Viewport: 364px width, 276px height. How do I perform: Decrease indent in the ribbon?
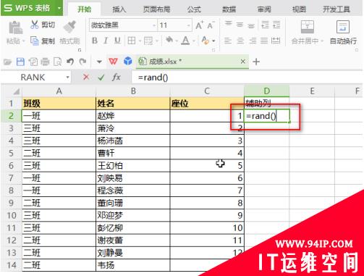(265, 25)
